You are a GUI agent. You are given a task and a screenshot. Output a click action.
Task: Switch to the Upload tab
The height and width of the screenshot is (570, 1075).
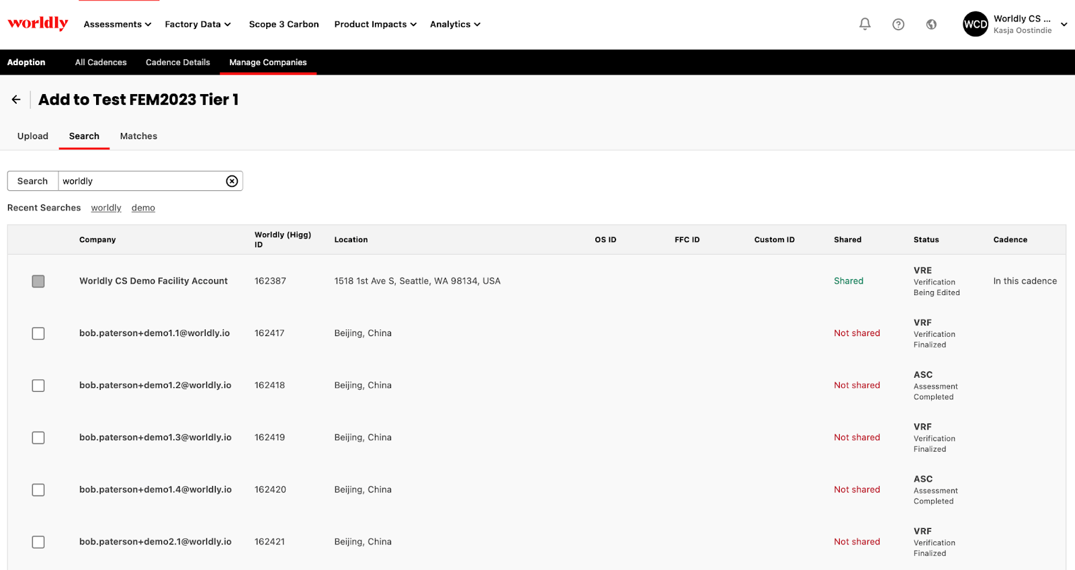pos(33,136)
